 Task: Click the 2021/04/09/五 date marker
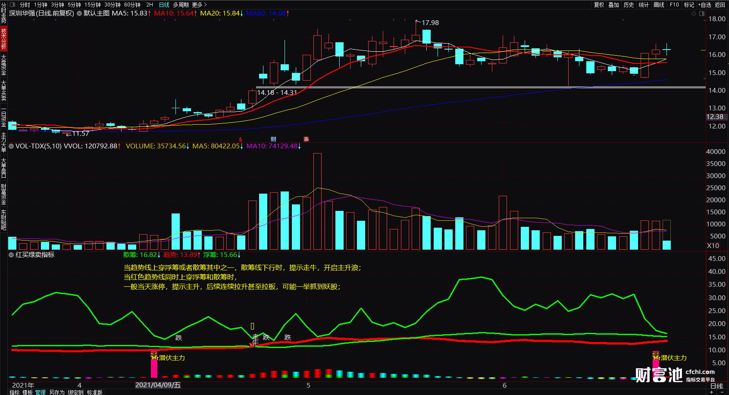click(x=158, y=385)
